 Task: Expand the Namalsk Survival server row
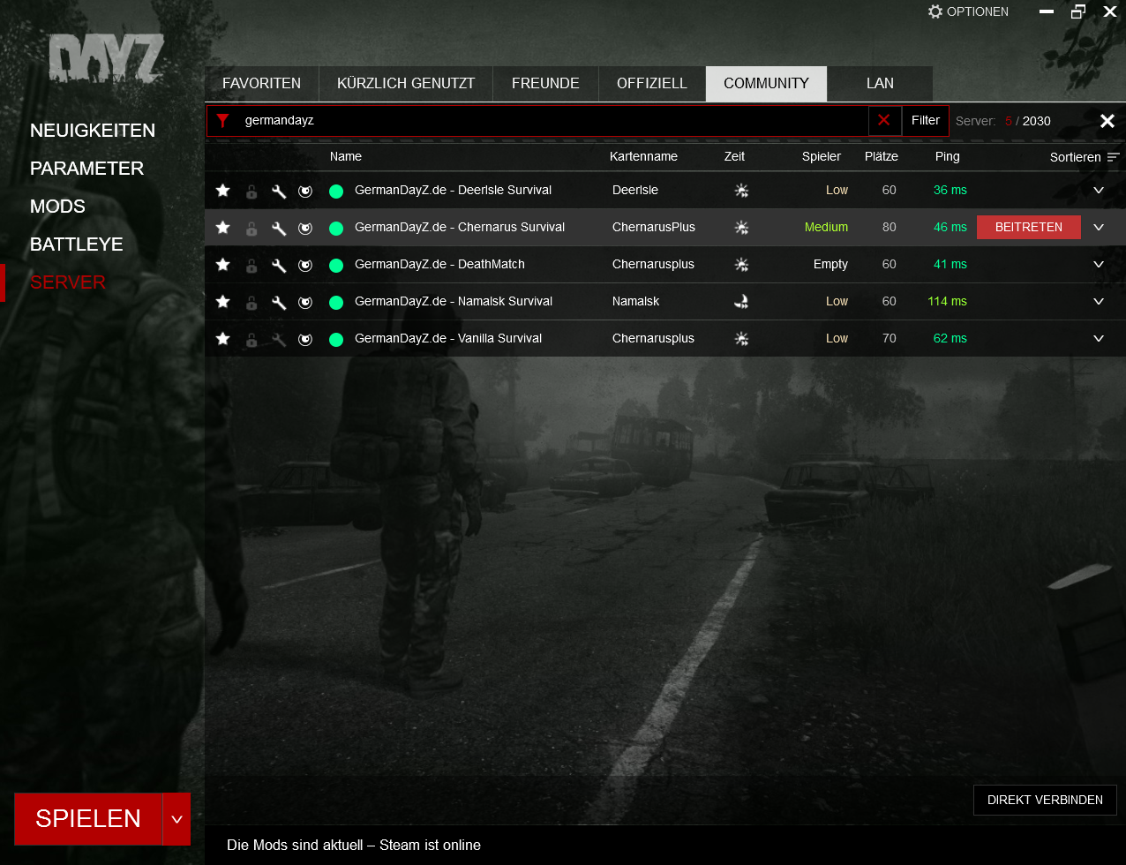(1099, 302)
